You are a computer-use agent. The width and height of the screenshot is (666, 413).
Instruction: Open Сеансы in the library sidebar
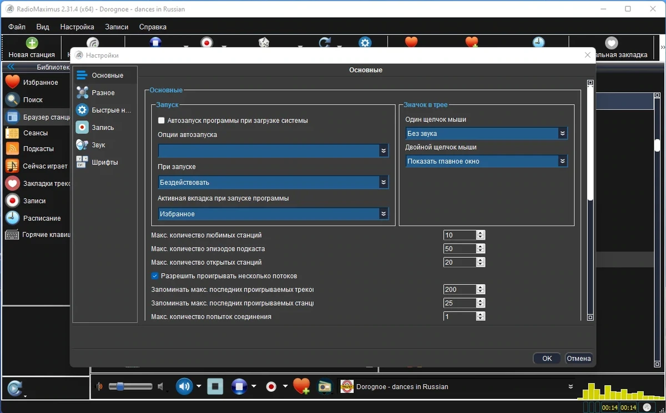[37, 133]
